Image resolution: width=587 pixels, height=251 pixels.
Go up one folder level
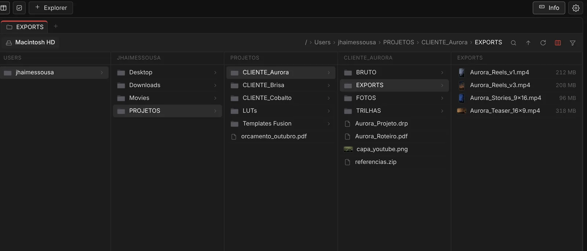click(x=528, y=43)
